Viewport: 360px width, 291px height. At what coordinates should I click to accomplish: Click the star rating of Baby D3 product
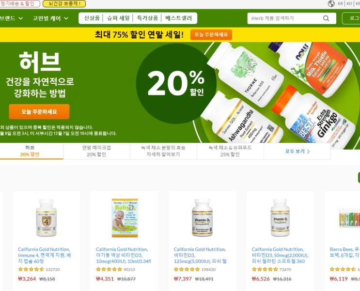pos(109,269)
